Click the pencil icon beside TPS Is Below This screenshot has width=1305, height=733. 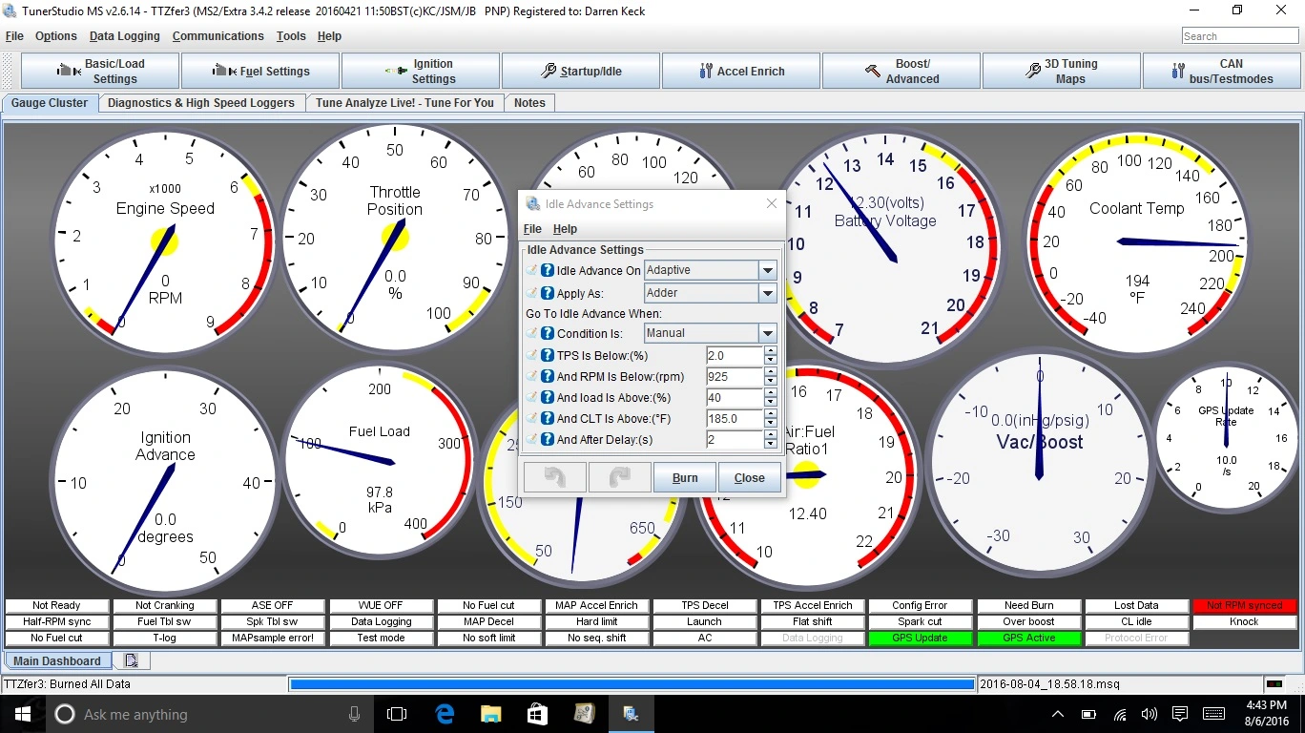[532, 356]
